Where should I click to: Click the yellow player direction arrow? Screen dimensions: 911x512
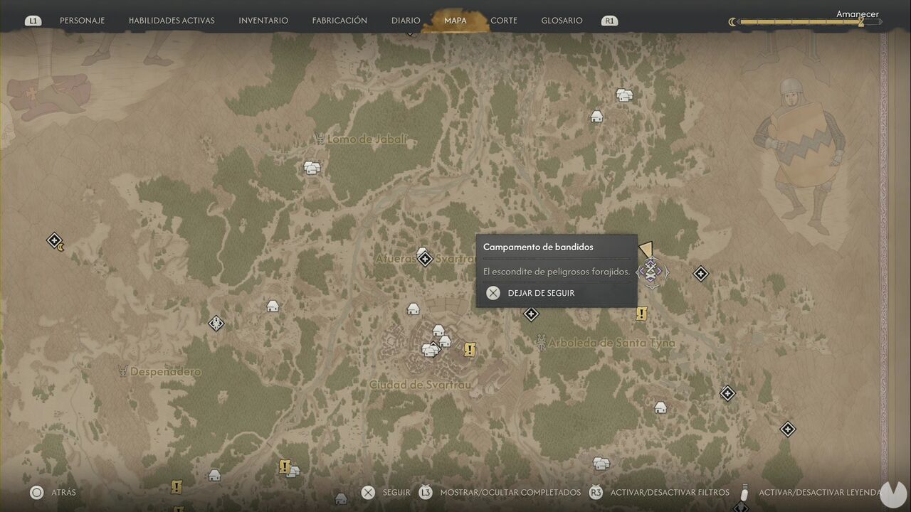(646, 249)
